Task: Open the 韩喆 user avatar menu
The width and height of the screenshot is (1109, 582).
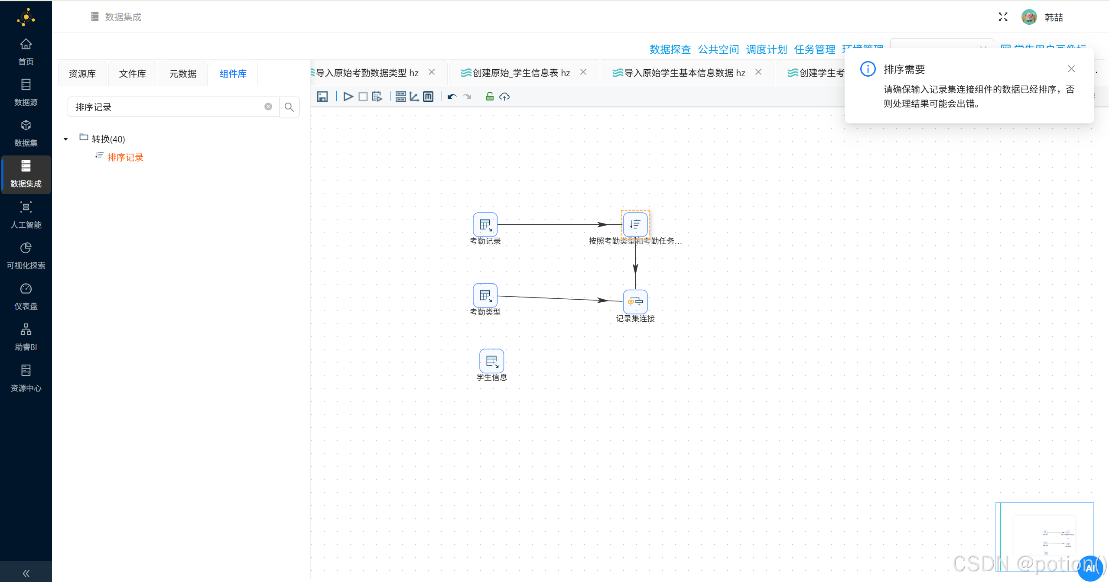Action: pyautogui.click(x=1029, y=17)
